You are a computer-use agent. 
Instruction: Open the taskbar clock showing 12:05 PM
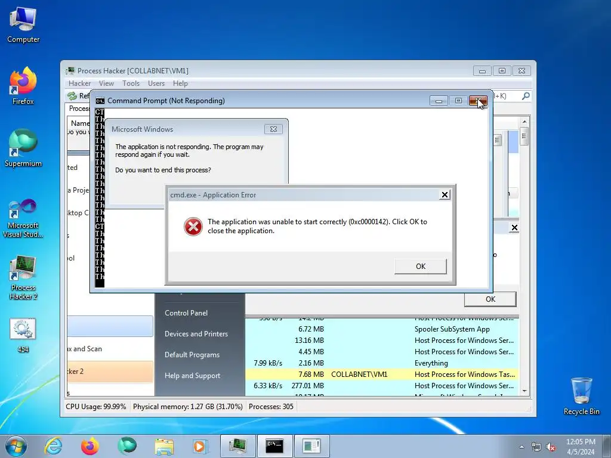coord(581,447)
